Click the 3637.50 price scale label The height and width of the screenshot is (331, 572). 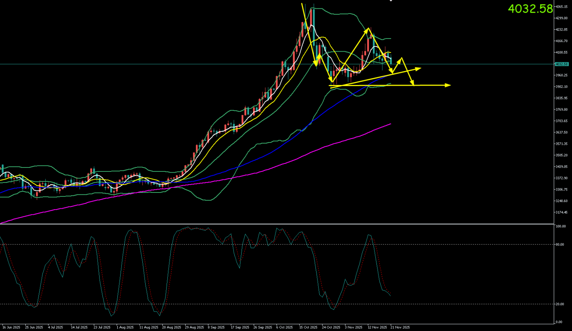562,132
